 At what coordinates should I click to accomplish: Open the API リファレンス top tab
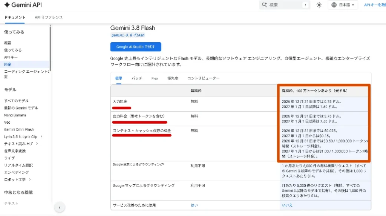pyautogui.click(x=49, y=17)
